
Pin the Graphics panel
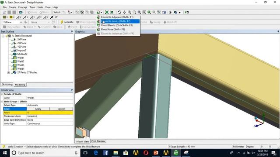[x=278, y=31]
